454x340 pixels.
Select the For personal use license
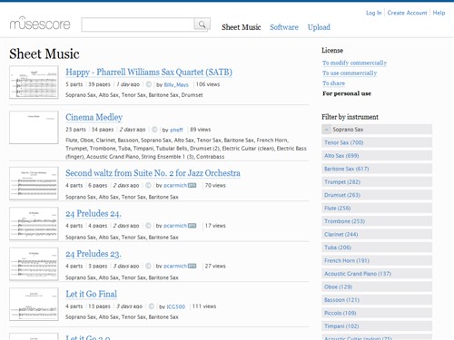tap(347, 93)
